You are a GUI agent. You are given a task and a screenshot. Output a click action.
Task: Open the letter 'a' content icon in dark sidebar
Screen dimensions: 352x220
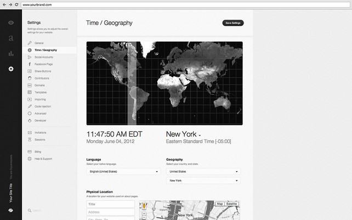click(11, 38)
